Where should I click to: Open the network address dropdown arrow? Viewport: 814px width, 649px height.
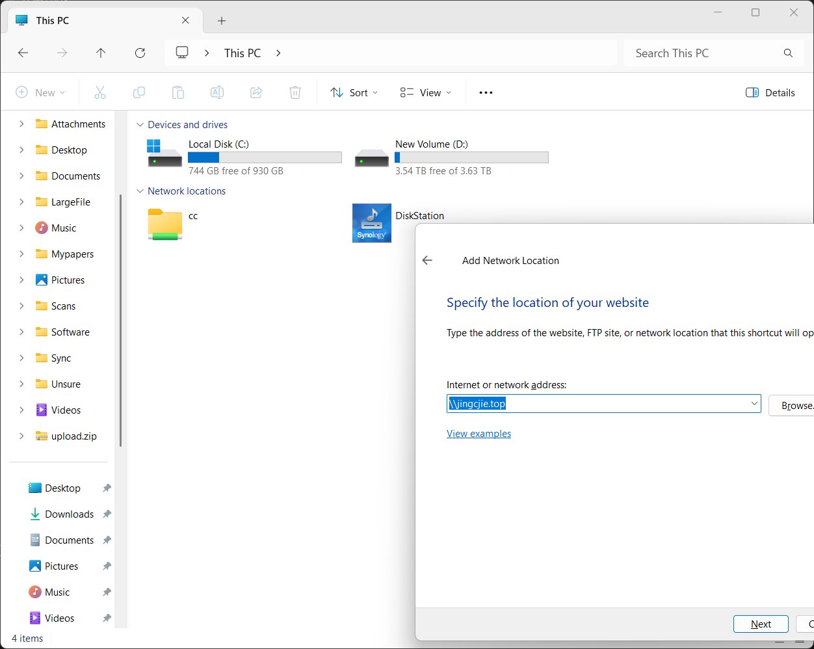click(754, 404)
